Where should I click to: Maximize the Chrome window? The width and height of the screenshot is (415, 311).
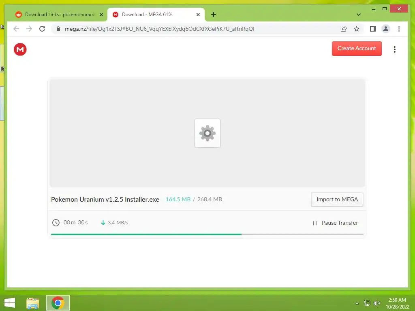click(385, 9)
